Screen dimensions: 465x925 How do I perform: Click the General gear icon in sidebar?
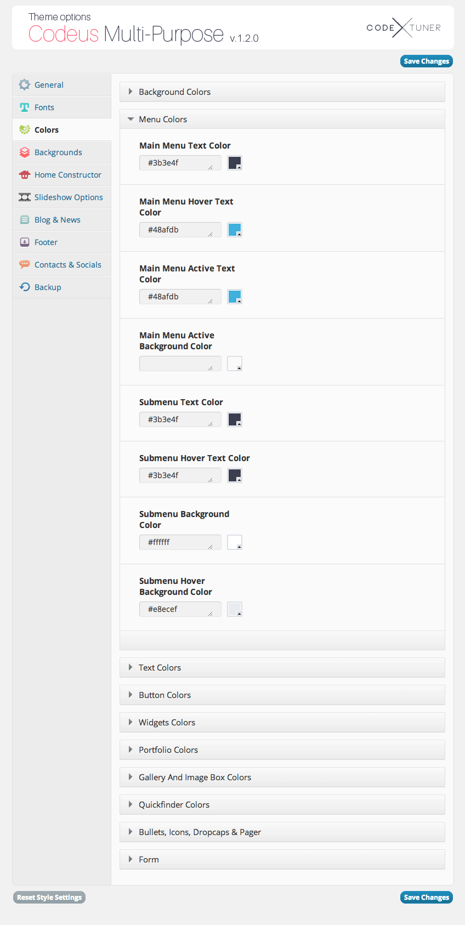24,84
